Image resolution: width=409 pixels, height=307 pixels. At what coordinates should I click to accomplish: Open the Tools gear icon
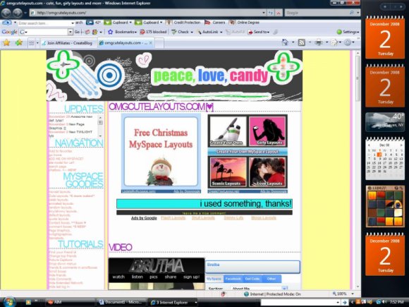click(348, 42)
